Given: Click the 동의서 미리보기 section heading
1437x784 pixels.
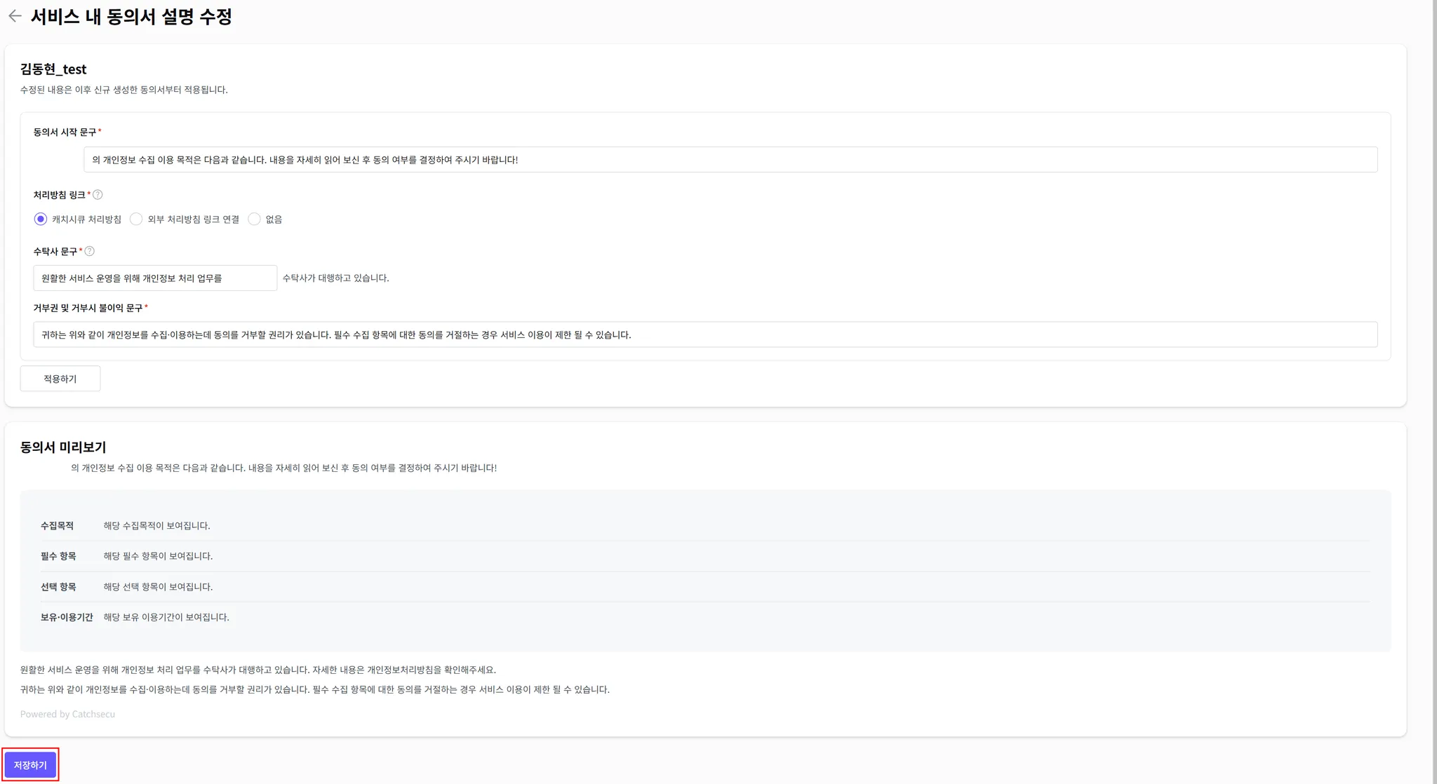Looking at the screenshot, I should [x=63, y=447].
